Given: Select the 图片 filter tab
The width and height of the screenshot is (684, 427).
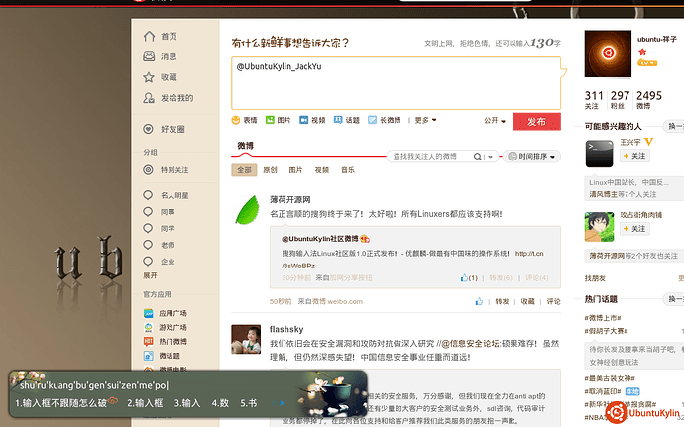Looking at the screenshot, I should pos(295,170).
